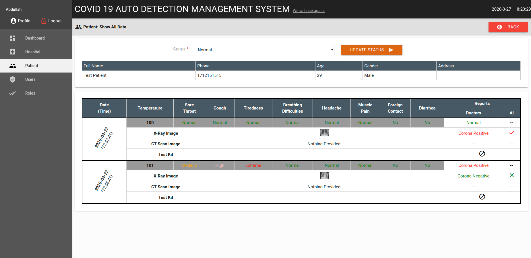The image size is (531, 258).
Task: Click the blocked circle icon in 22:56:41 Test Kit row
Action: (x=482, y=197)
